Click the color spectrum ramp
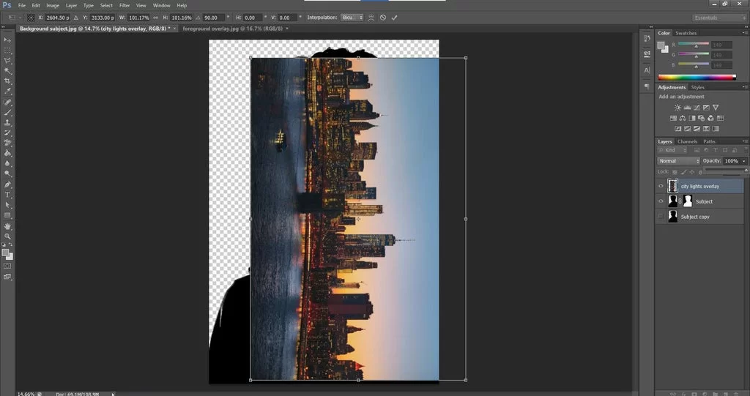This screenshot has width=750, height=396. (697, 77)
